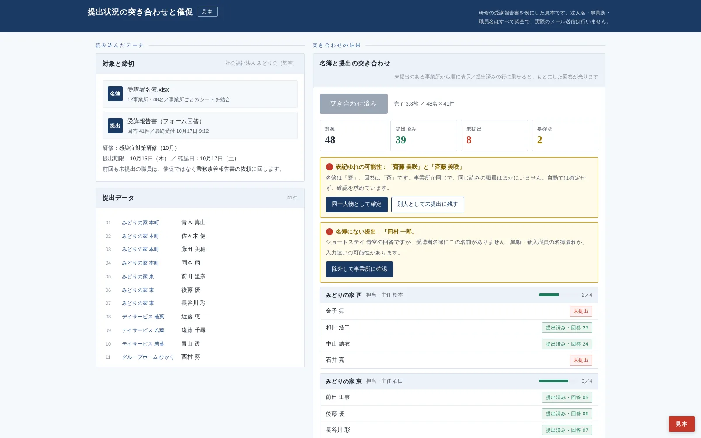Click 除外して事業所に確認 button
This screenshot has height=438, width=701.
pyautogui.click(x=359, y=269)
